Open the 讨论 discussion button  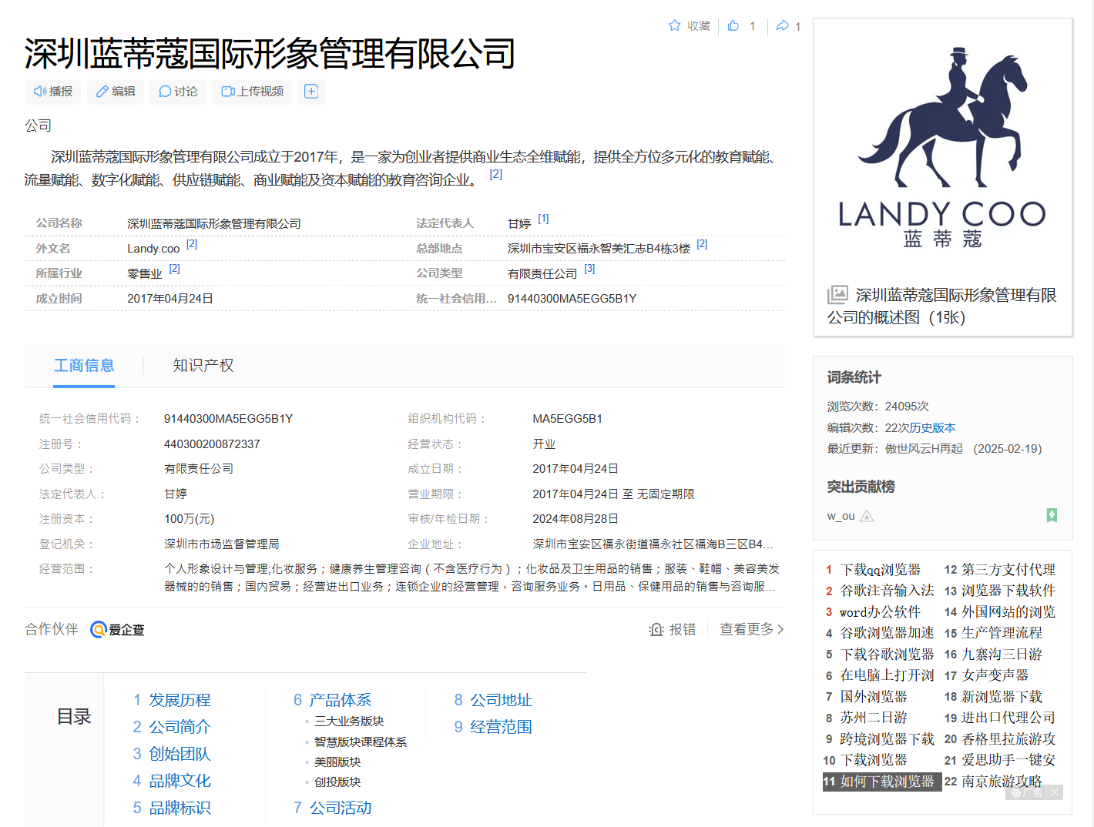tap(178, 92)
